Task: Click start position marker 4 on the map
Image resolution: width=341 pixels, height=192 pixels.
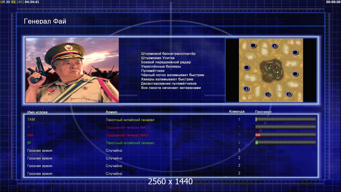Action: click(x=275, y=46)
